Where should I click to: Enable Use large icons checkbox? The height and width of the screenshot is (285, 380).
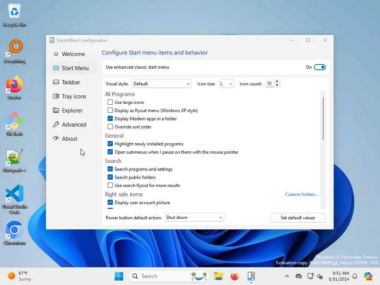(110, 102)
